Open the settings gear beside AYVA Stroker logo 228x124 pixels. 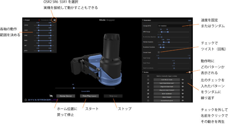coord(26,100)
